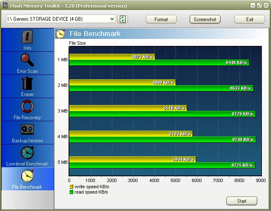Click the application icon in title bar
This screenshot has height=211, width=271.
pos(5,5)
